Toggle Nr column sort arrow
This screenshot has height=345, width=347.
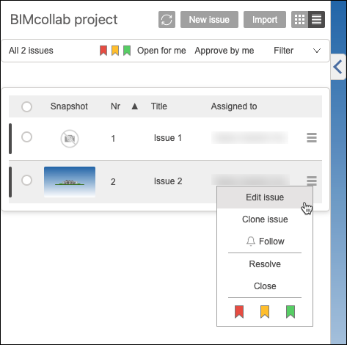pyautogui.click(x=135, y=106)
